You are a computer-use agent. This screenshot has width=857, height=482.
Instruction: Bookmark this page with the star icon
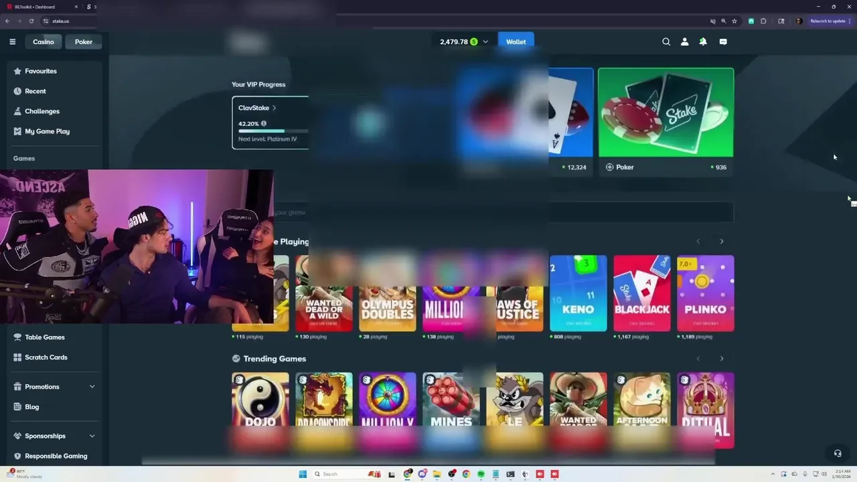pos(734,21)
